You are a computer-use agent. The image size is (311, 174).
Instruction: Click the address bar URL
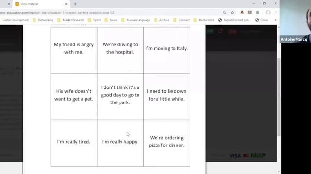pyautogui.click(x=57, y=13)
